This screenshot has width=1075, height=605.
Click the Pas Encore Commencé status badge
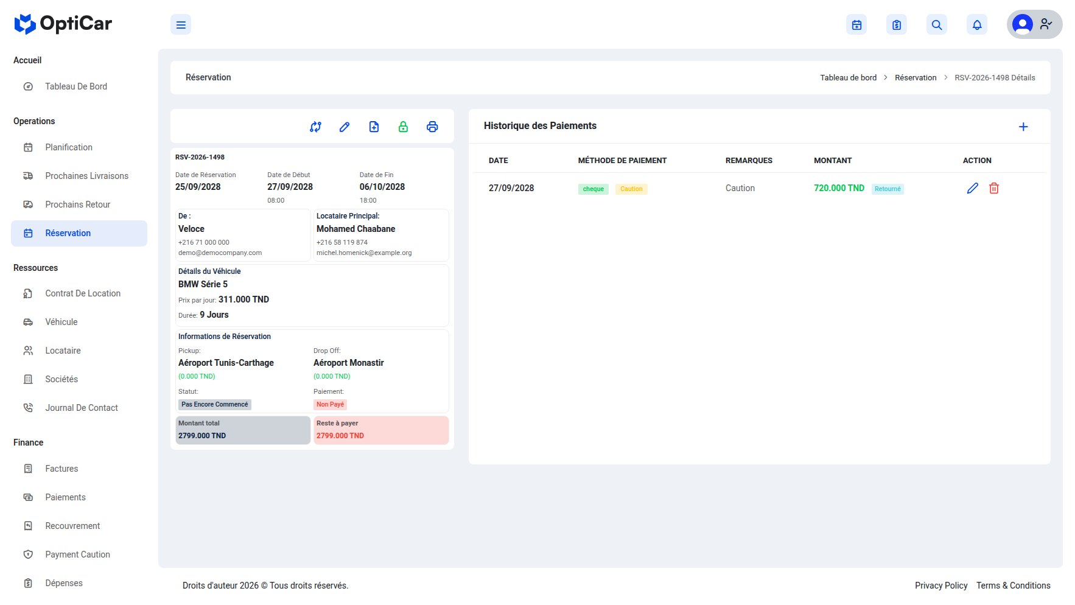pos(214,404)
